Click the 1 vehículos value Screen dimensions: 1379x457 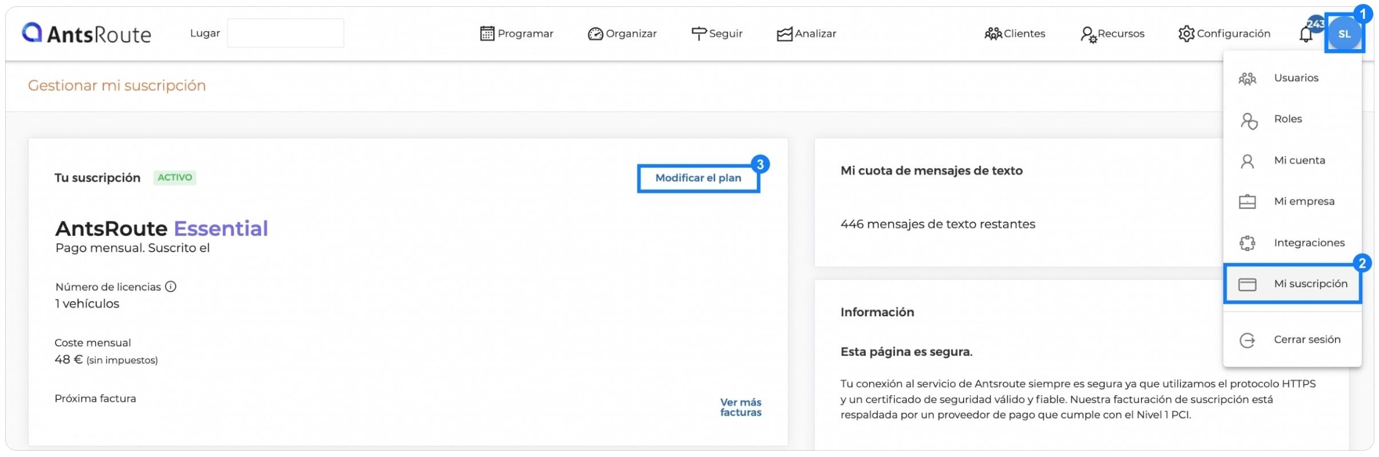click(x=87, y=304)
